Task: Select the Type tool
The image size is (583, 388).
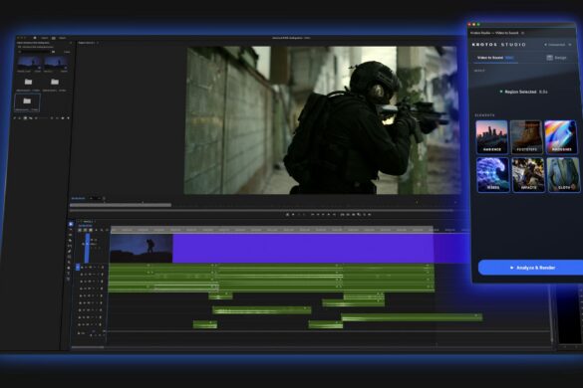Action: tap(69, 274)
